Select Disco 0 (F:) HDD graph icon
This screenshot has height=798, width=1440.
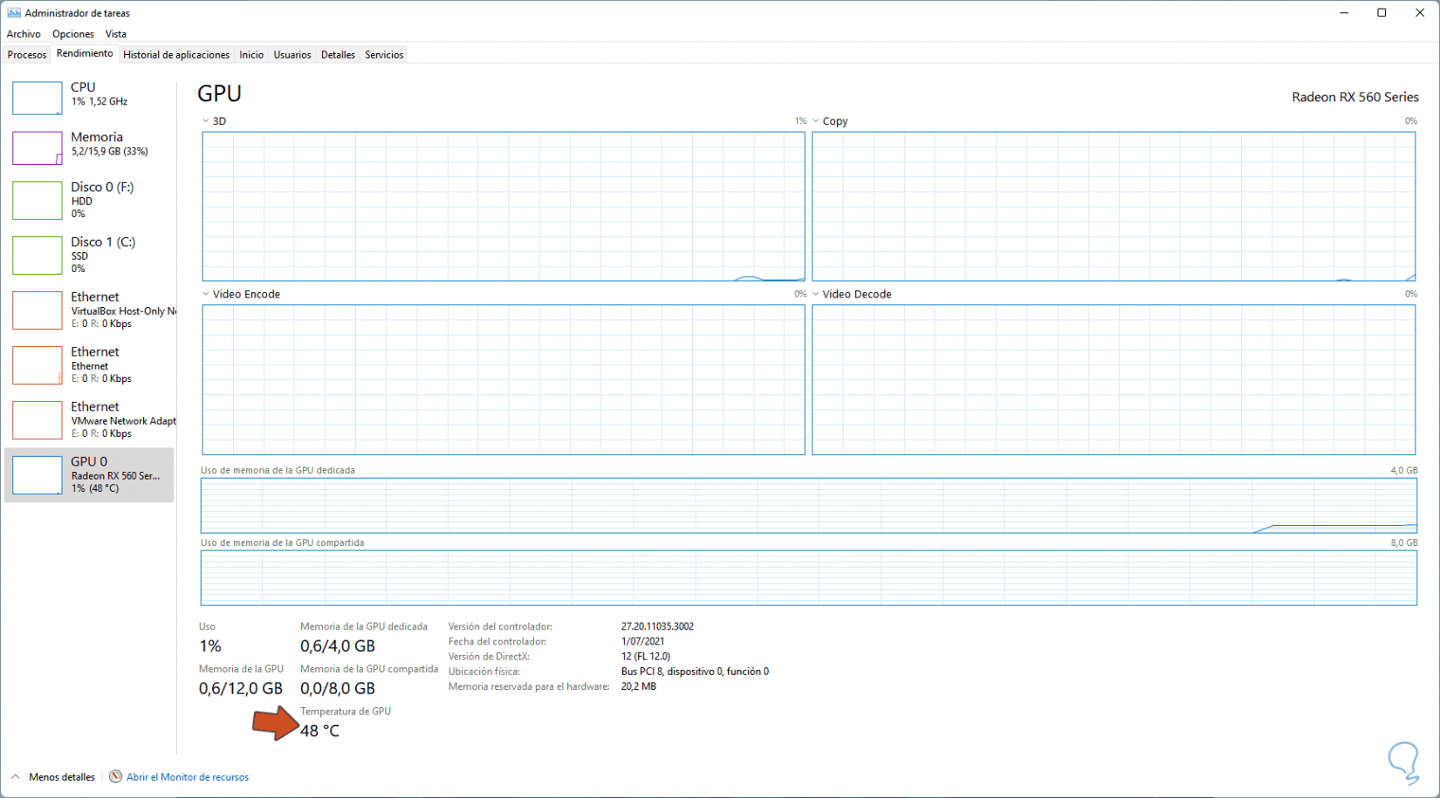(37, 200)
